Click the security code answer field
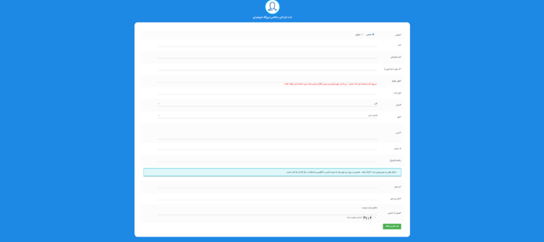544x242 pixels. [x=267, y=212]
